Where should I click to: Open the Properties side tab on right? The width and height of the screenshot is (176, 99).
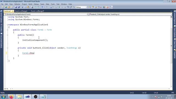coord(175,54)
